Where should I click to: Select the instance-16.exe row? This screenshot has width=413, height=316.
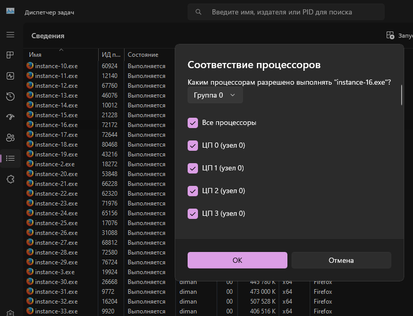click(x=100, y=125)
